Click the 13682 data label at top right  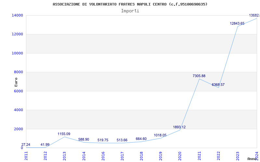254,15
